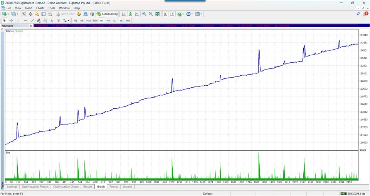This screenshot has width=370, height=196.
Task: Click the Zoom Out magnifier icon
Action: point(151,14)
